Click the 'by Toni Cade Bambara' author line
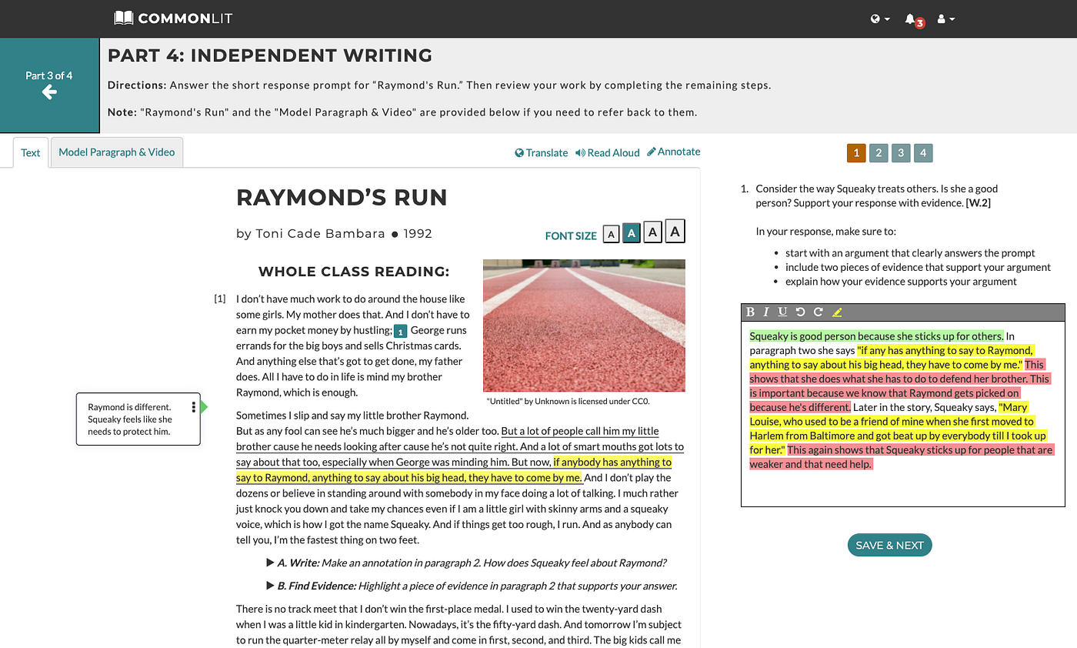The width and height of the screenshot is (1077, 648). (x=311, y=233)
